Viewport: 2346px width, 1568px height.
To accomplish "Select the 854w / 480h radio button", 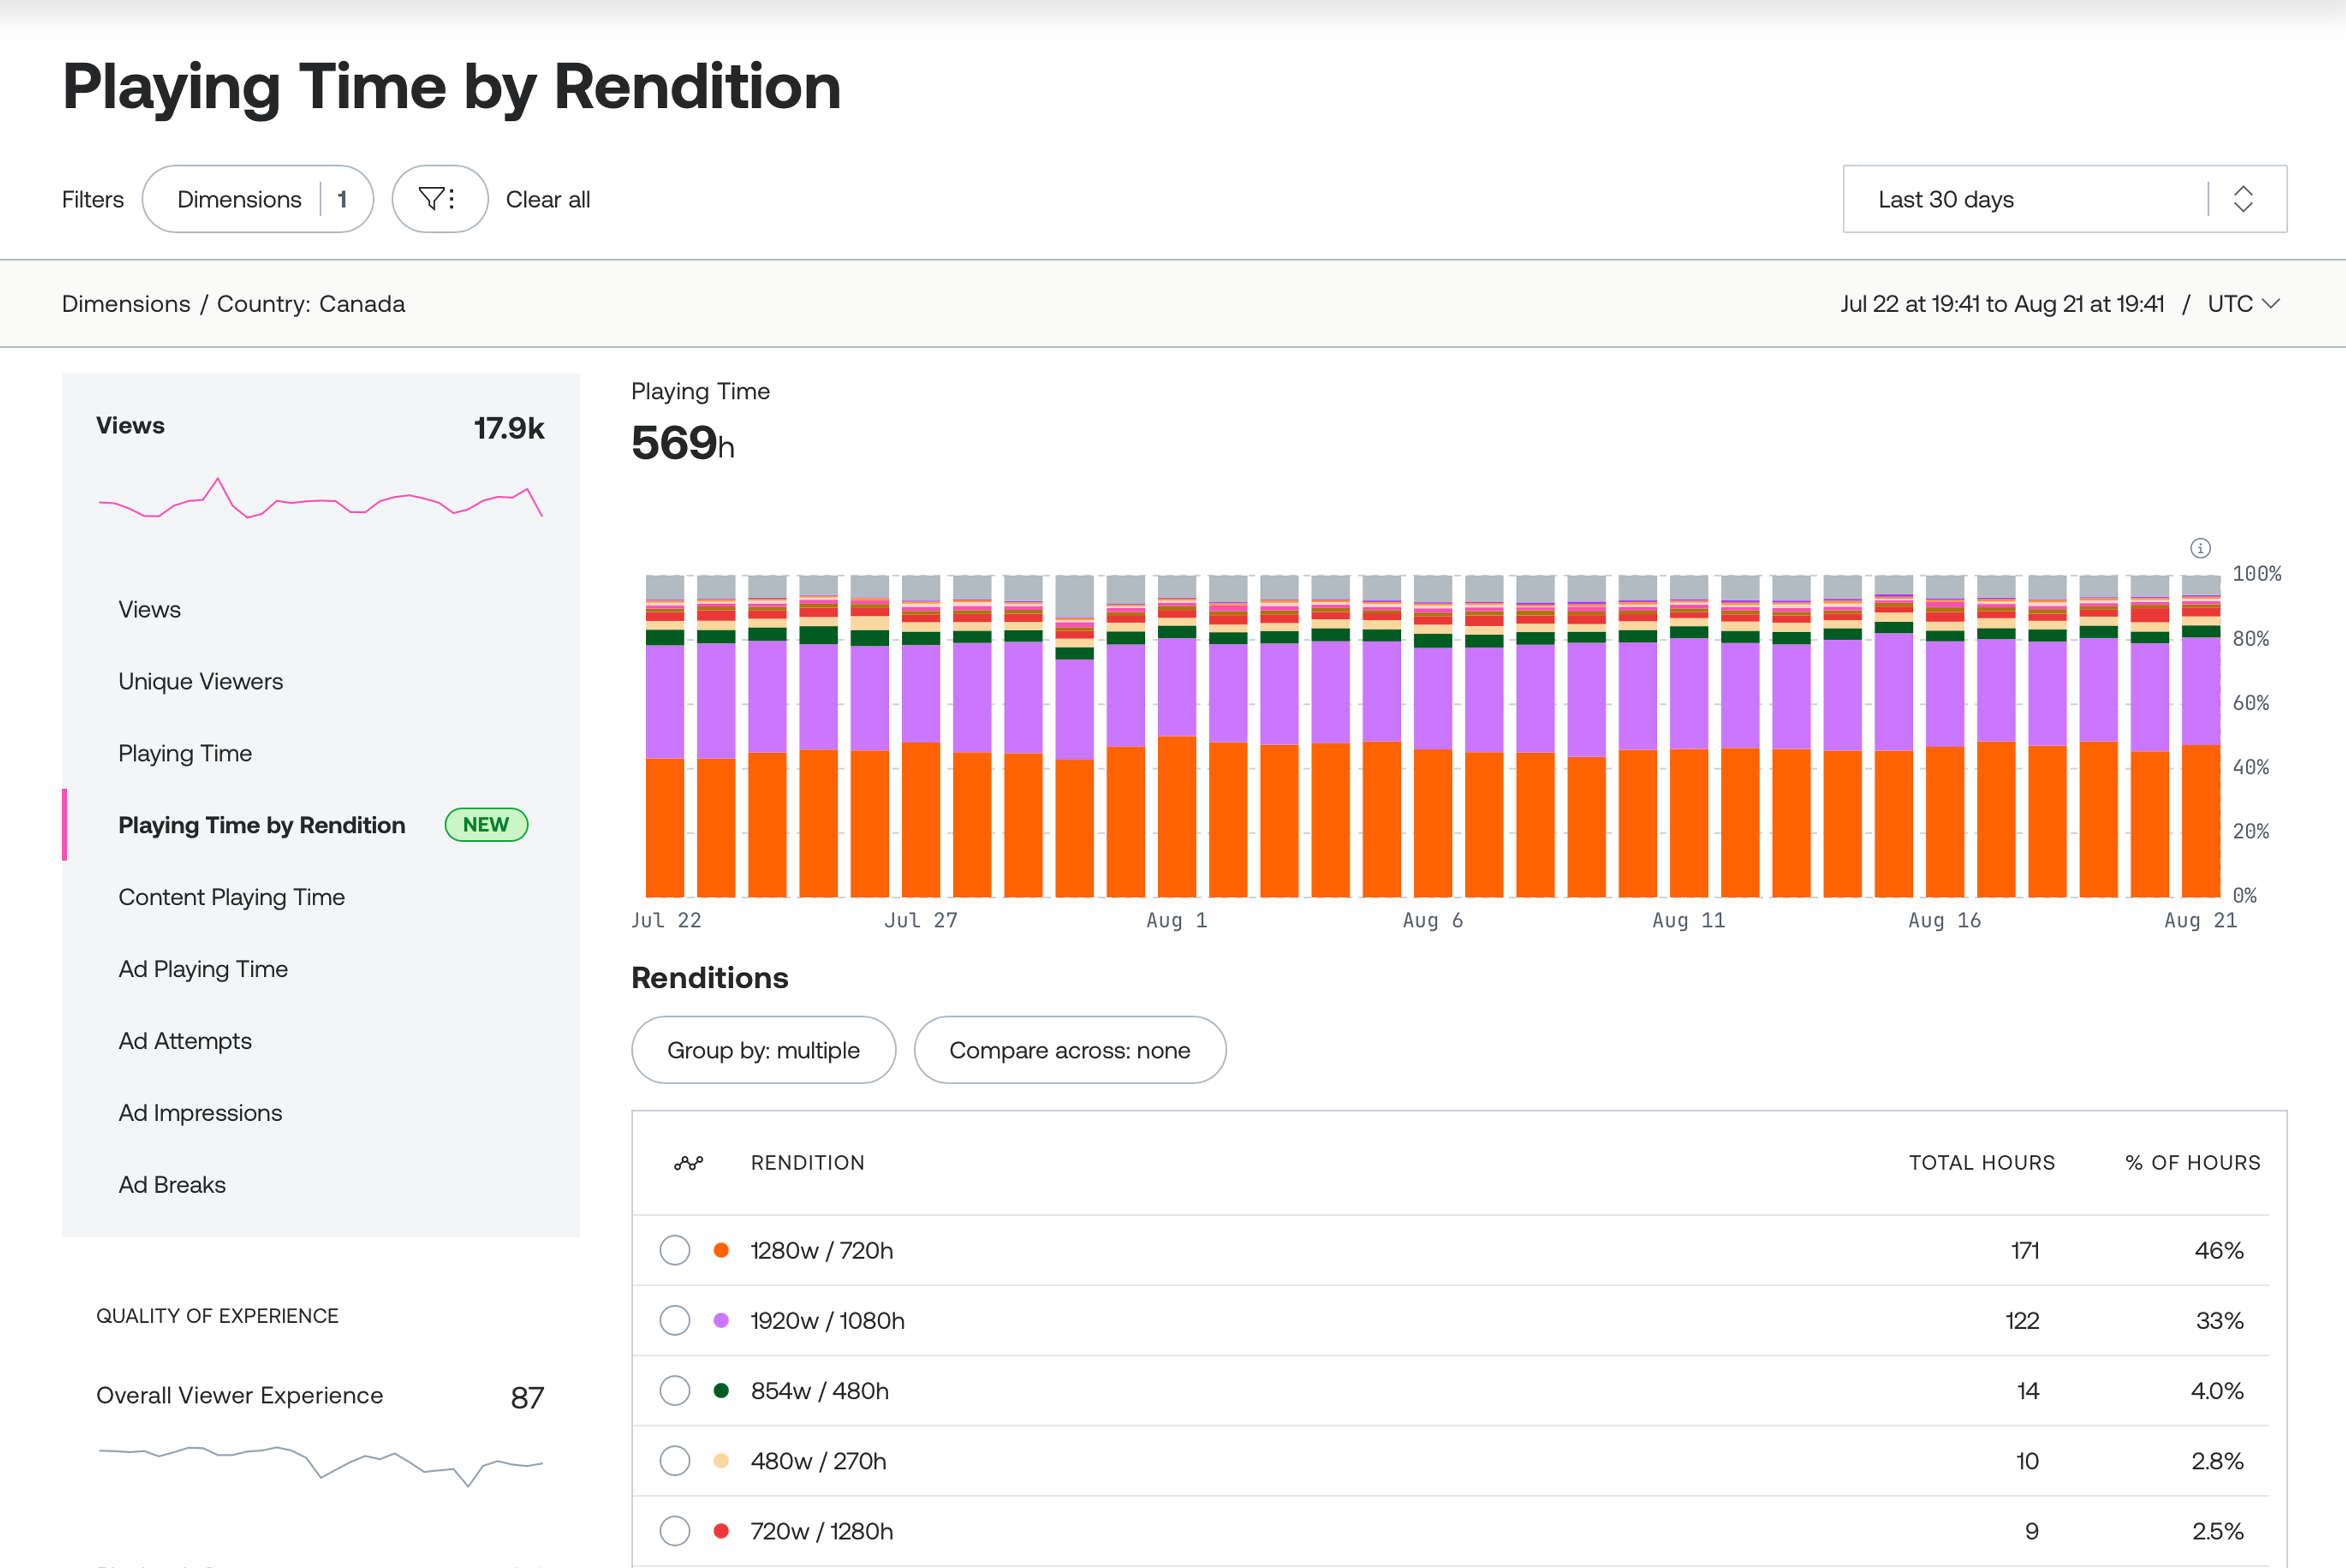I will point(675,1390).
